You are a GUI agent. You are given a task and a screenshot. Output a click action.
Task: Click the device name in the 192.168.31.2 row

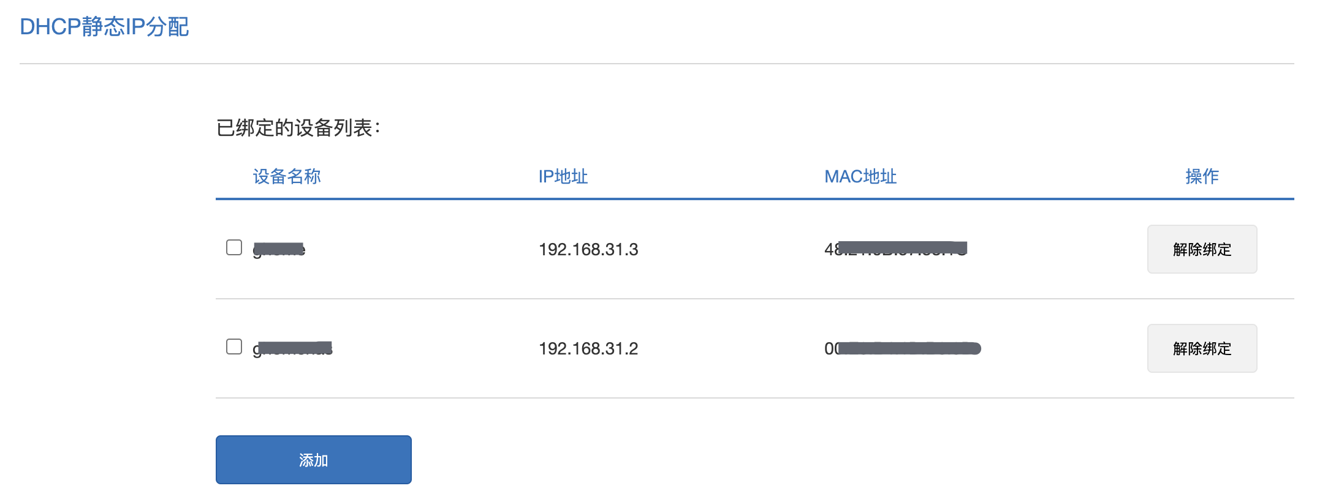pos(292,348)
